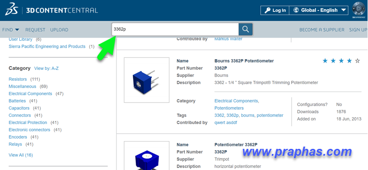Click the third rating star
This screenshot has height=170, width=368.
pyautogui.click(x=341, y=61)
